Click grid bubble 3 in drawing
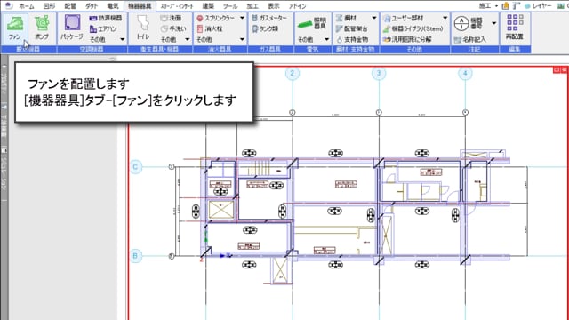Screen dimensions: 569x320 point(379,73)
